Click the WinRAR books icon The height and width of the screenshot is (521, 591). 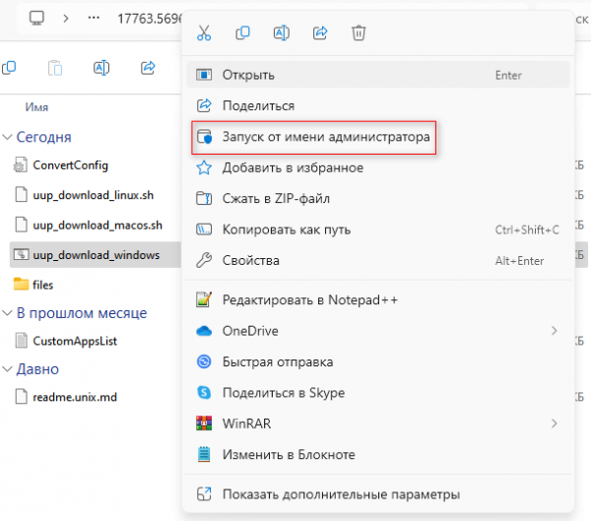coord(204,423)
